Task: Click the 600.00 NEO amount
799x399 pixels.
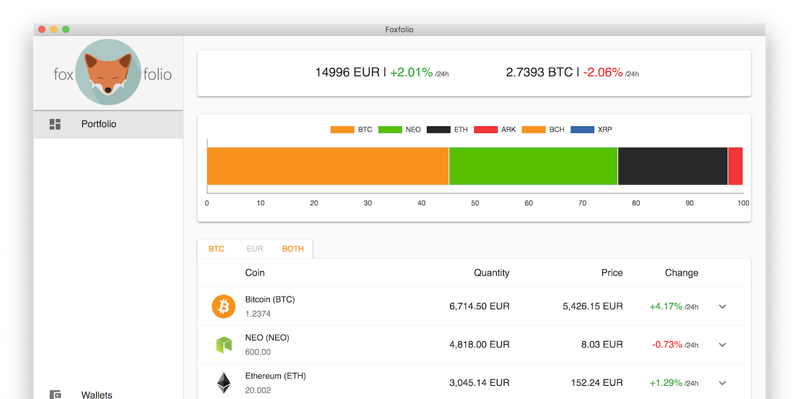Action: (258, 352)
